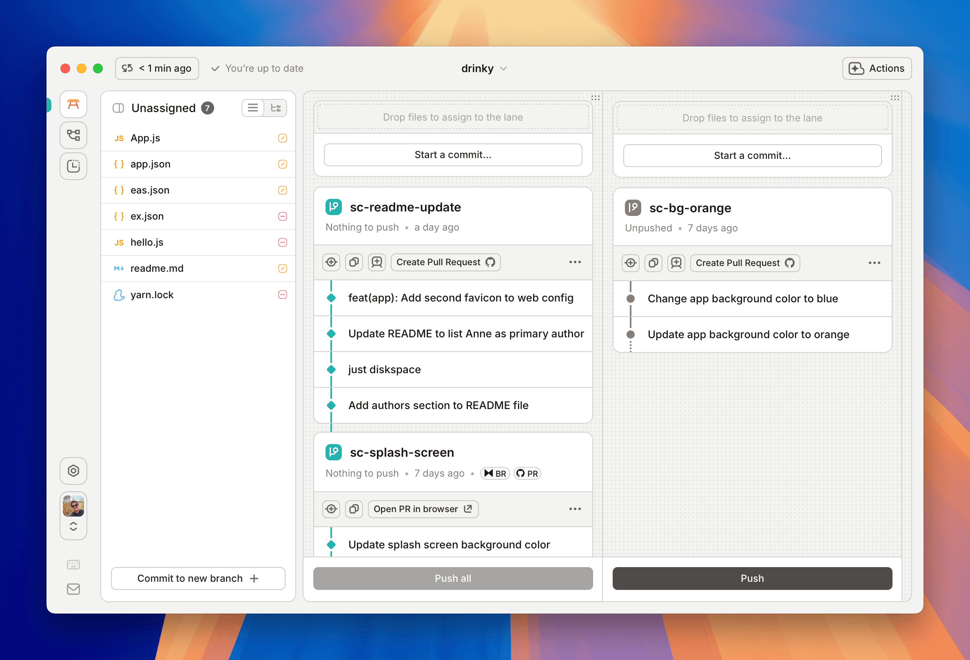Expand the user account switcher chevrons

[x=73, y=526]
